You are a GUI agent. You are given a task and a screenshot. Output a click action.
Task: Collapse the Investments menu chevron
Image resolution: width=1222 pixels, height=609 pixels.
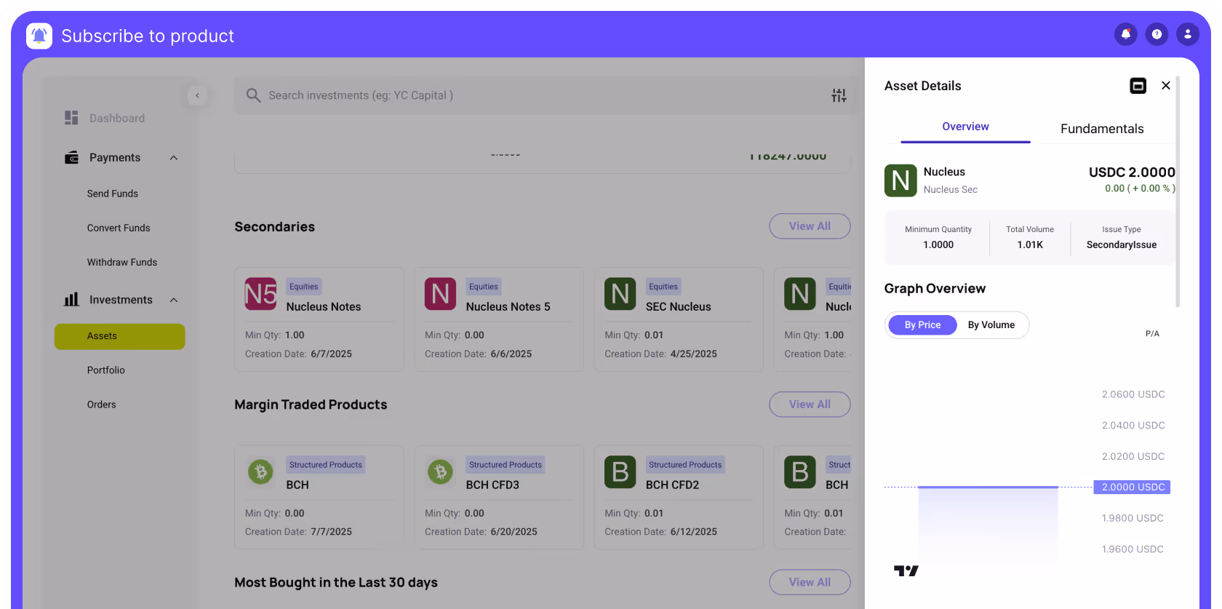point(174,300)
